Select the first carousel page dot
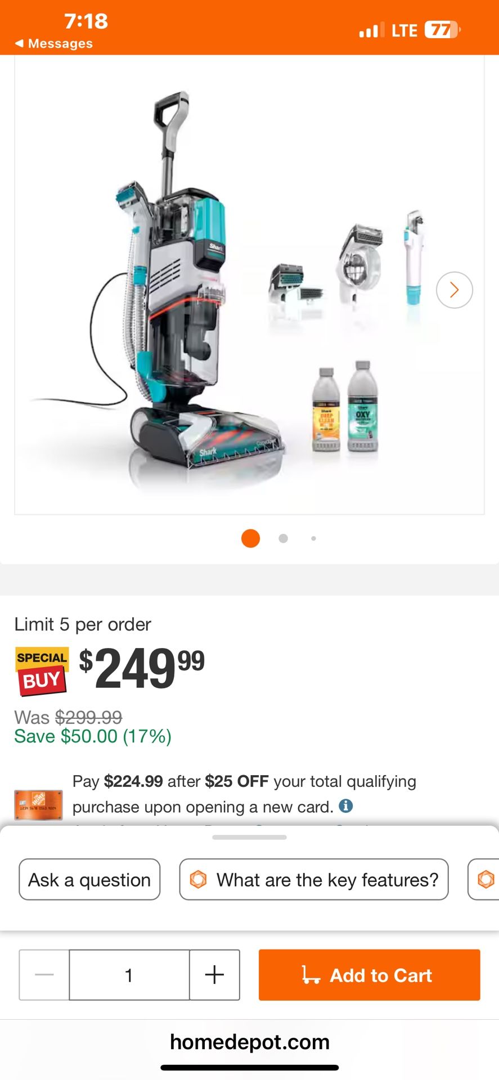499x1080 pixels. [250, 538]
